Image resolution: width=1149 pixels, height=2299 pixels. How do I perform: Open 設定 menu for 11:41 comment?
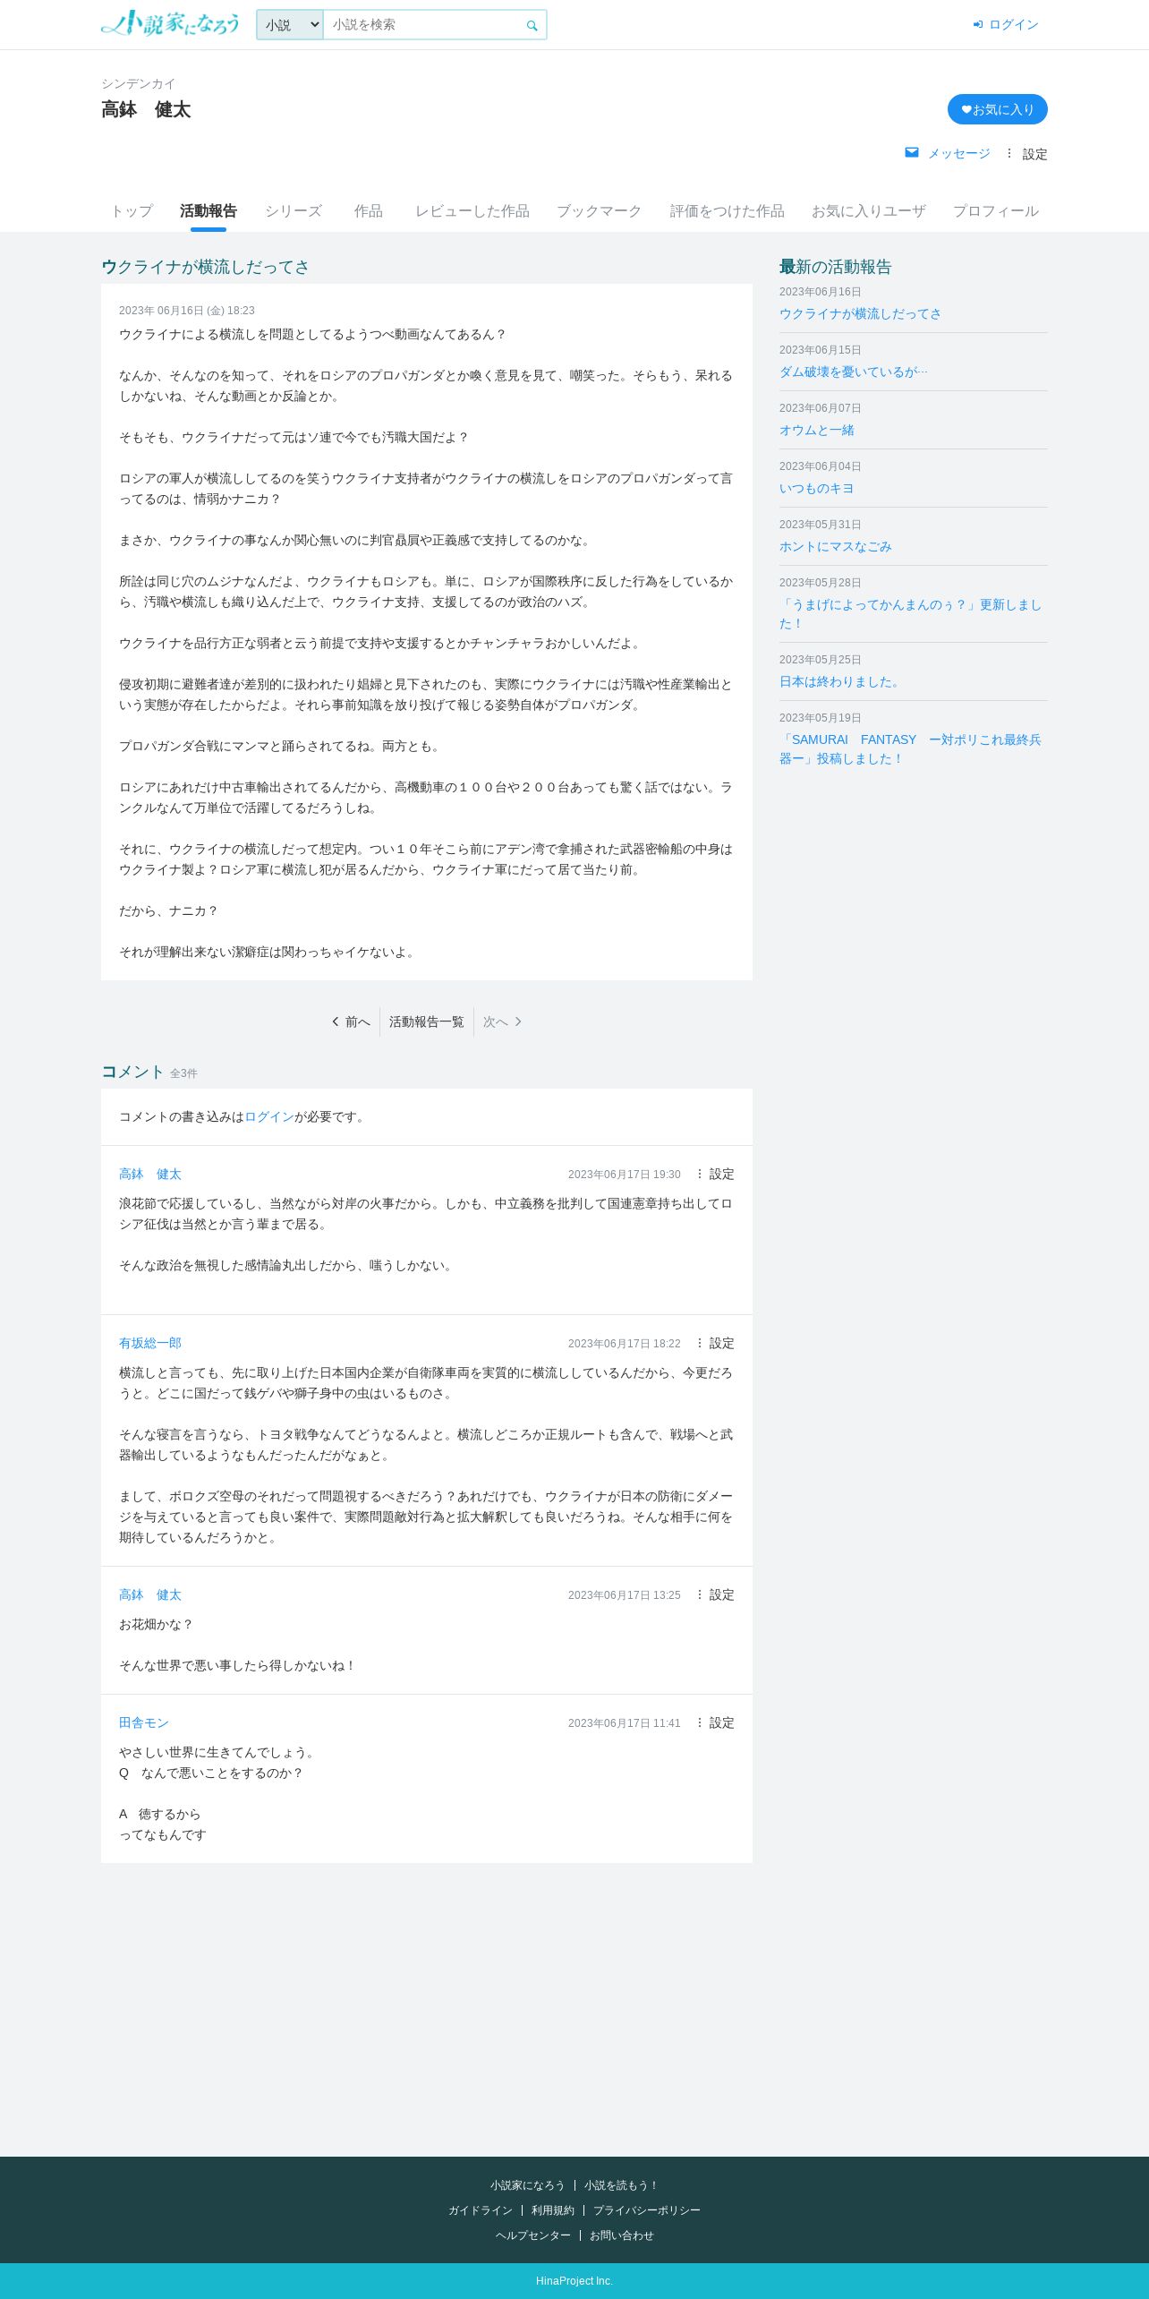tap(714, 1722)
